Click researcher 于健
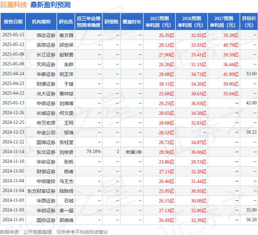 tap(69, 84)
